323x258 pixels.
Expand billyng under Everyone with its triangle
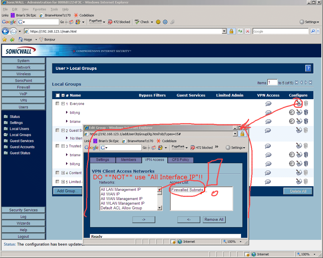click(x=67, y=112)
